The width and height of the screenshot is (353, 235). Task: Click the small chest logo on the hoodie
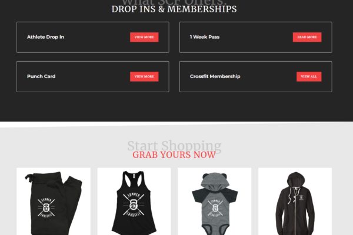tap(301, 197)
